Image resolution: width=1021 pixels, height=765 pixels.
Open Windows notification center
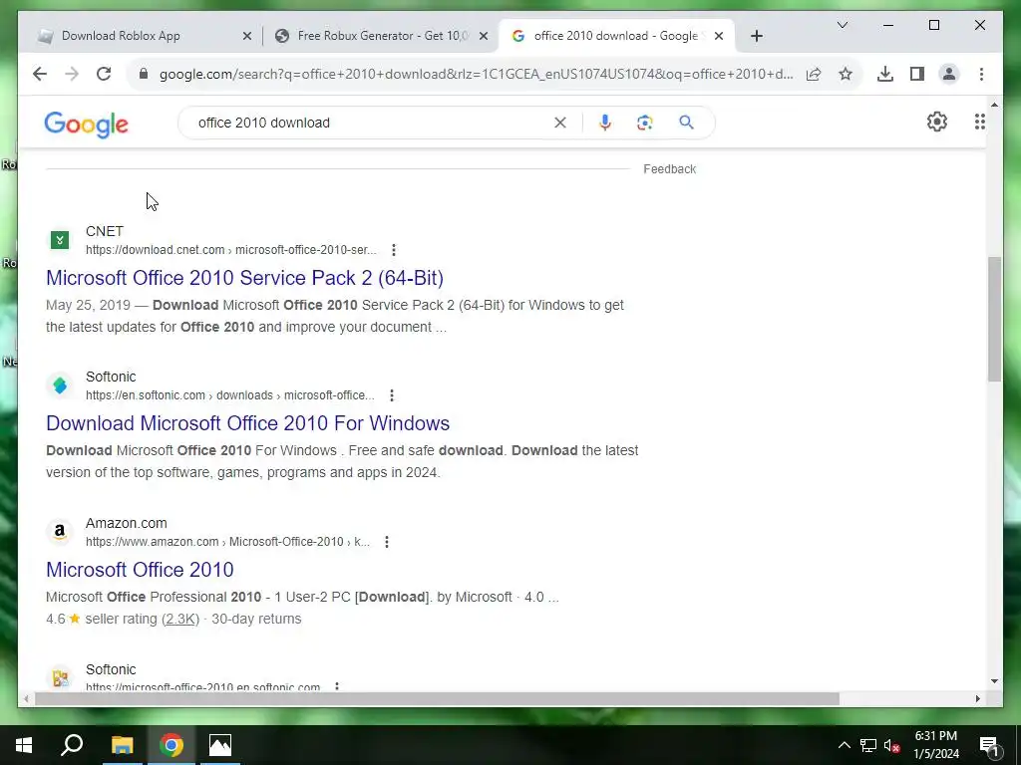[988, 745]
